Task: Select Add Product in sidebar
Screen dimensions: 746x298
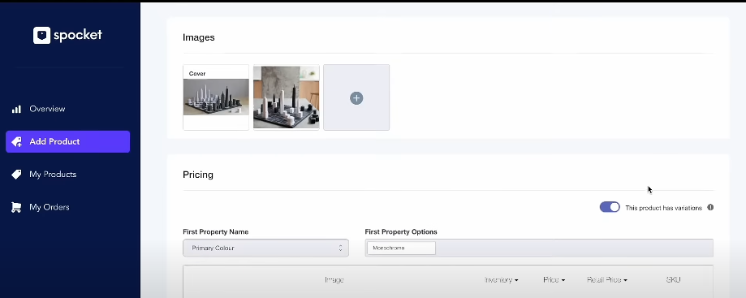Action: coord(67,142)
